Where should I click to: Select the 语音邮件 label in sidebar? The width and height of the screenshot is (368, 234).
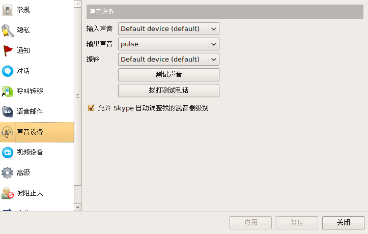point(30,111)
